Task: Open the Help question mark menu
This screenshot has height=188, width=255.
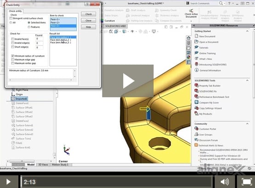Action: [229, 3]
